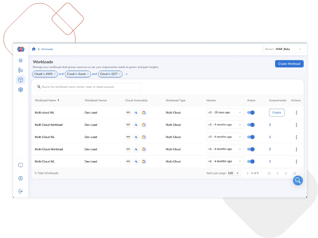Click the Actions column header
Viewport: 318px width, 238px height.
pyautogui.click(x=296, y=100)
